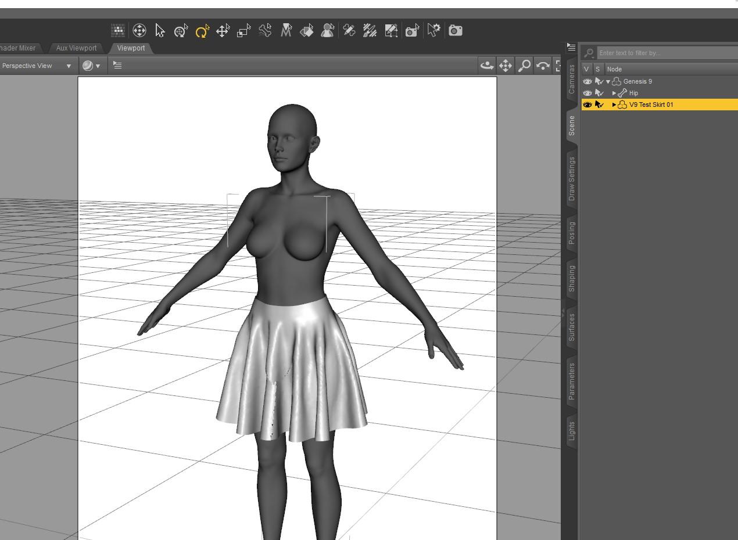Open the draw style sphere dropdown
738x540 pixels.
(x=91, y=66)
